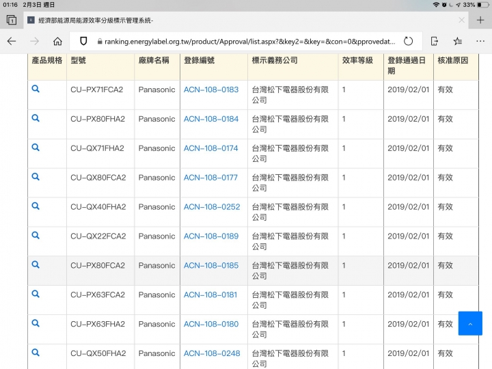Viewport: 492px width, 369px height.
Task: Select model text CU-QX40FHA2
Action: pyautogui.click(x=98, y=207)
